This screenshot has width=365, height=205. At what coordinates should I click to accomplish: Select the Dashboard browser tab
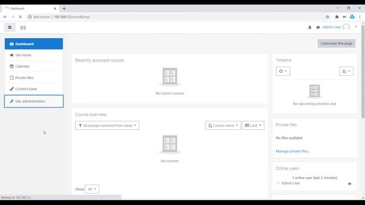click(x=30, y=9)
